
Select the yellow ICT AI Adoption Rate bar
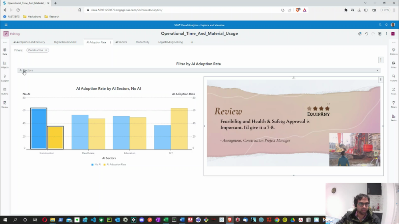tap(179, 129)
